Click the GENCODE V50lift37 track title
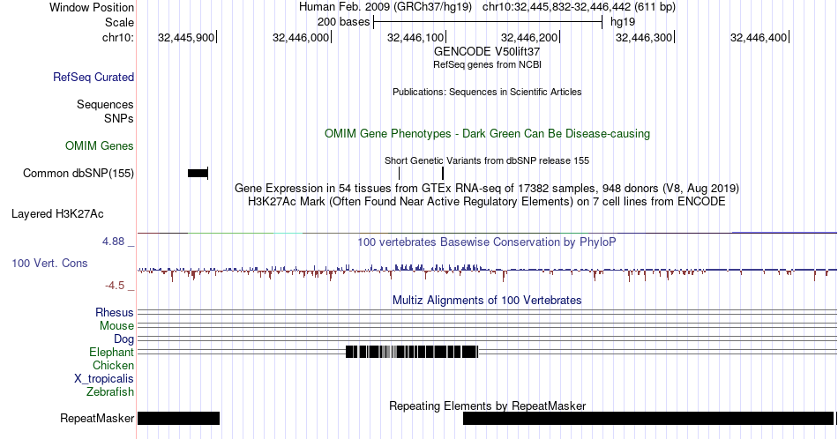The image size is (838, 439). coord(487,52)
